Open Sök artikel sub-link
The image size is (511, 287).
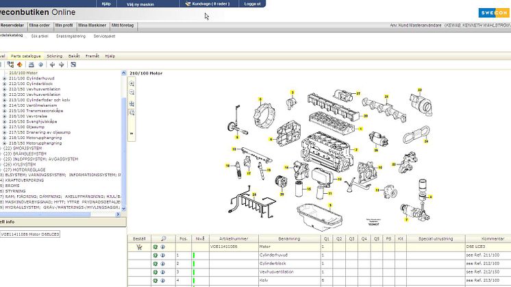pyautogui.click(x=40, y=36)
